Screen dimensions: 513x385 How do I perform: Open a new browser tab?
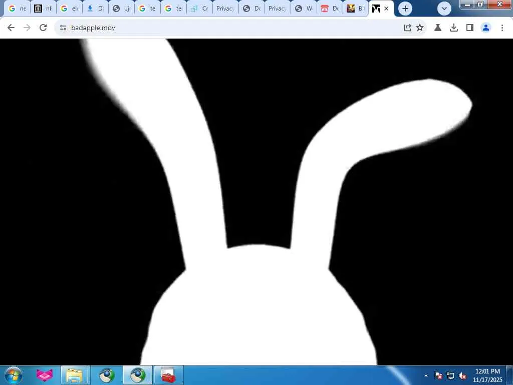coord(405,9)
